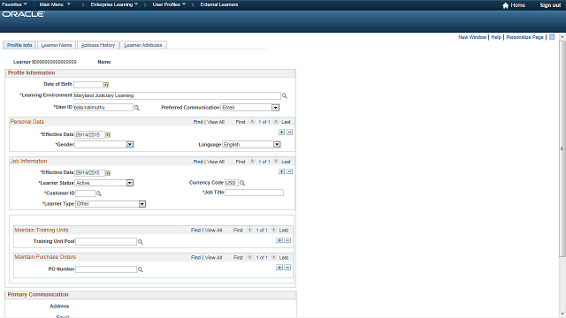
Task: Delete the Job Information row
Action: point(289,171)
